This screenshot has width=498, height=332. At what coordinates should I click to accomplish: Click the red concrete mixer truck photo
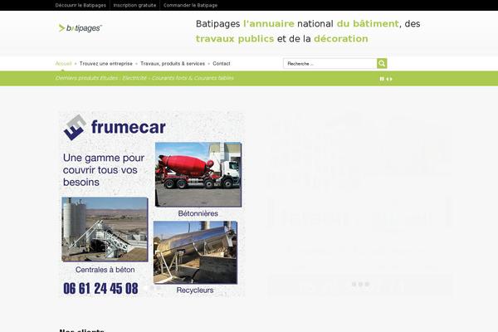[198, 174]
